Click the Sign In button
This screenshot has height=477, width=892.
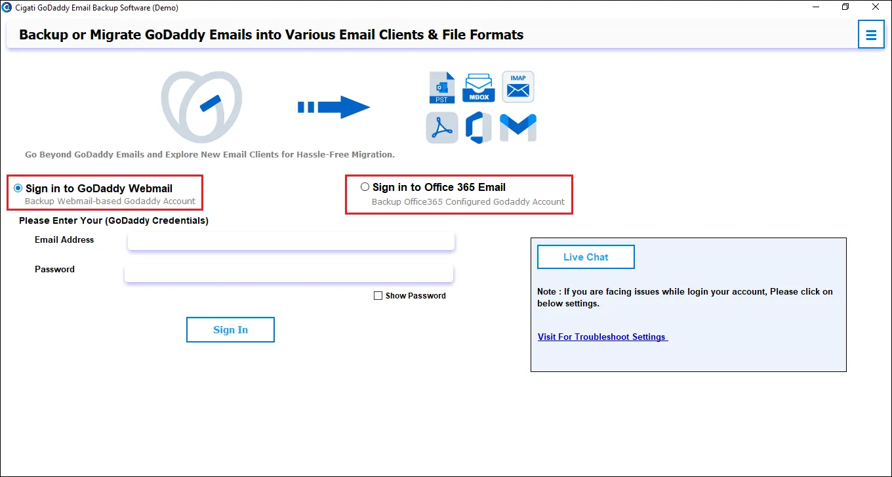pyautogui.click(x=230, y=330)
